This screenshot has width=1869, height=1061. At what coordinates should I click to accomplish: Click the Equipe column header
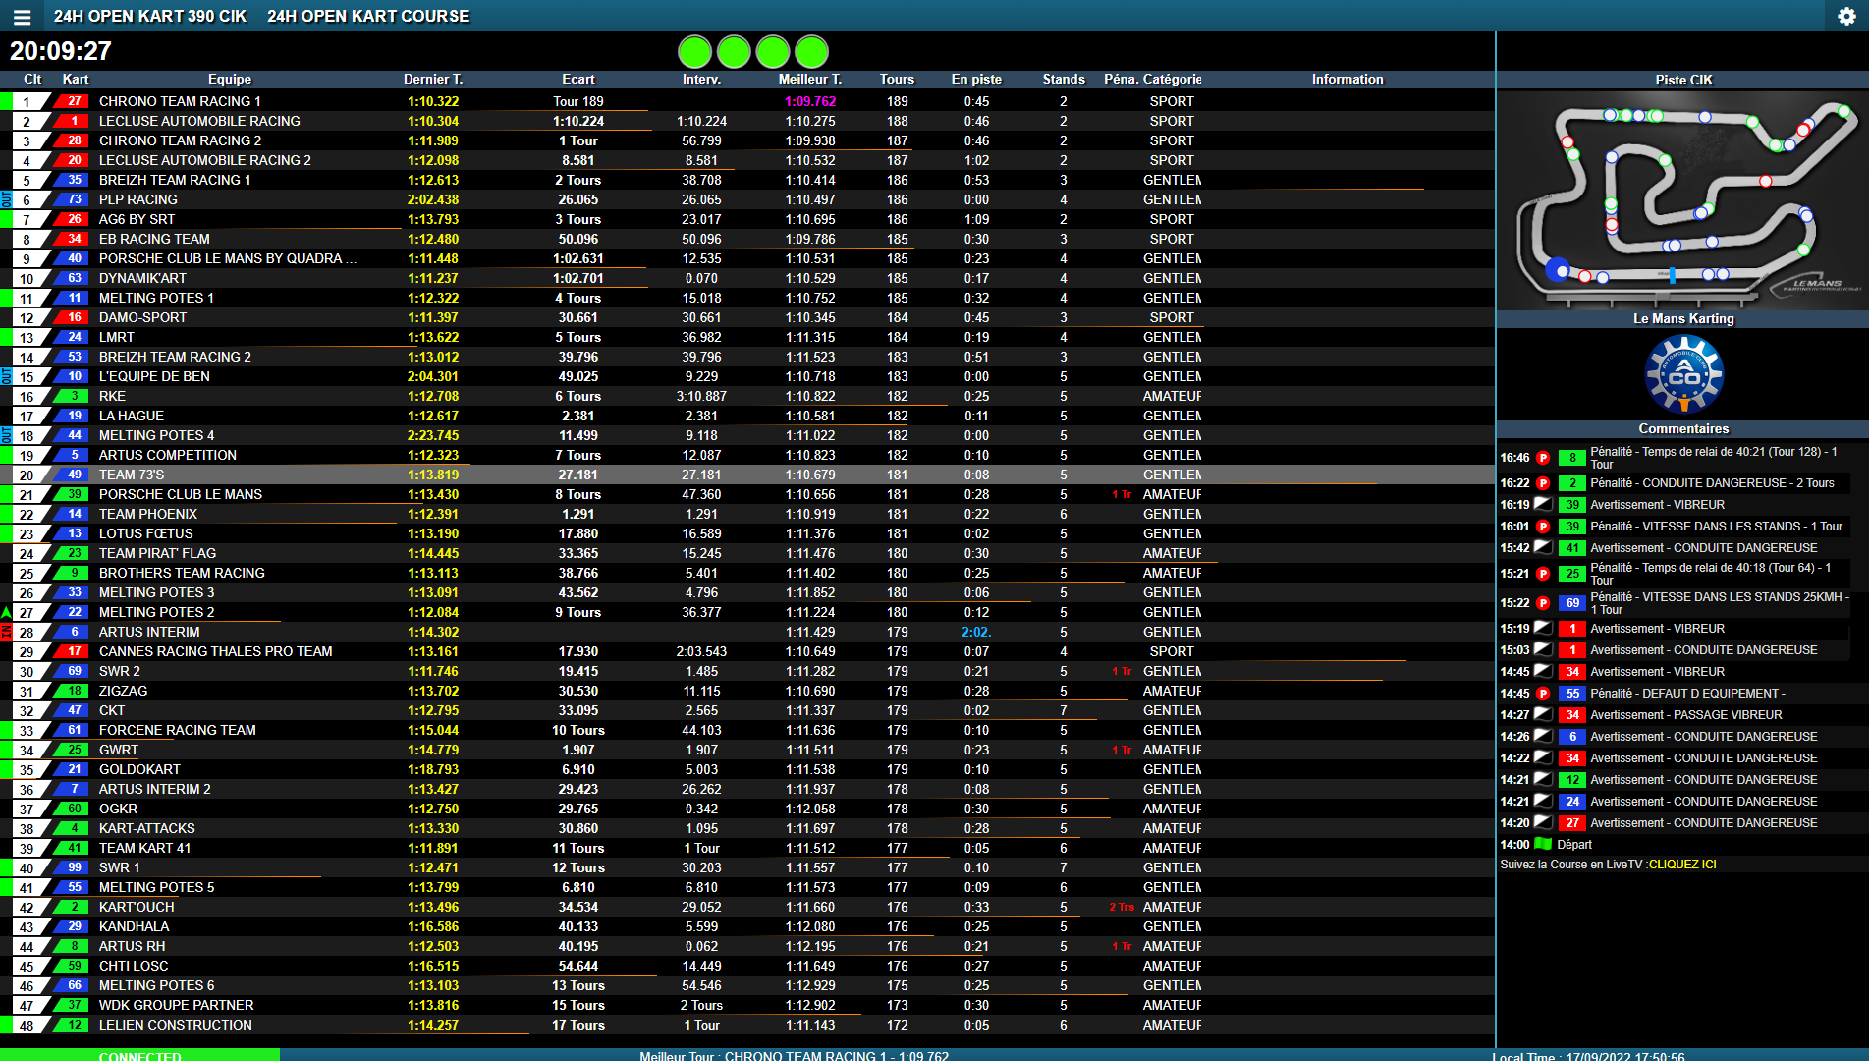230,80
